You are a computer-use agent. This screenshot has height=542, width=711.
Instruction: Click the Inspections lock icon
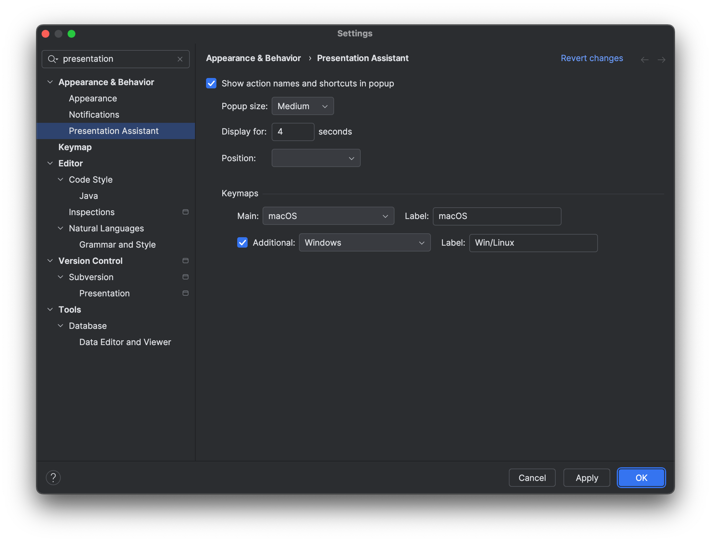click(x=185, y=212)
